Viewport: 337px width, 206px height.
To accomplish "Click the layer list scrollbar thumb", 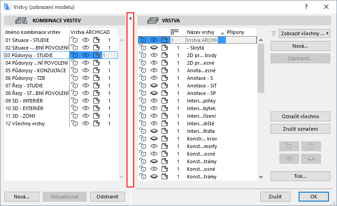I will pyautogui.click(x=261, y=68).
